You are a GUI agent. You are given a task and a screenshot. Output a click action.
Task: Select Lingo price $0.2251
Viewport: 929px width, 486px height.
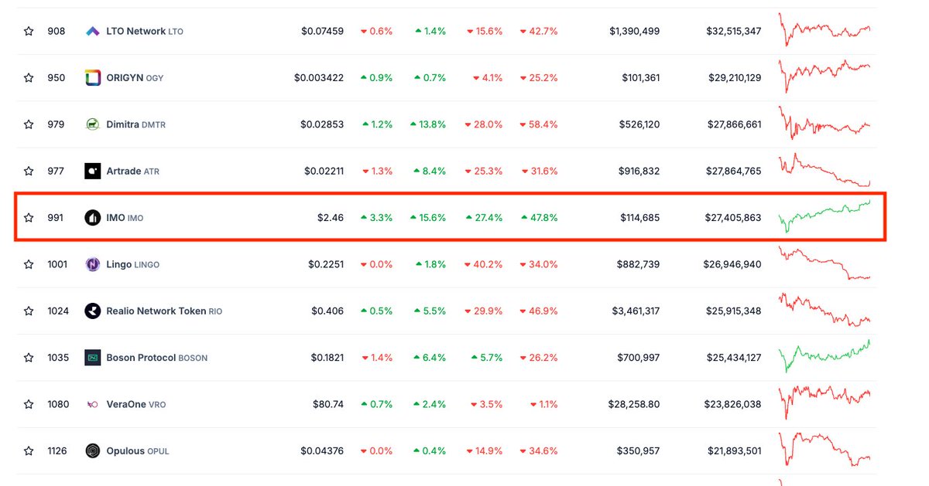point(327,264)
